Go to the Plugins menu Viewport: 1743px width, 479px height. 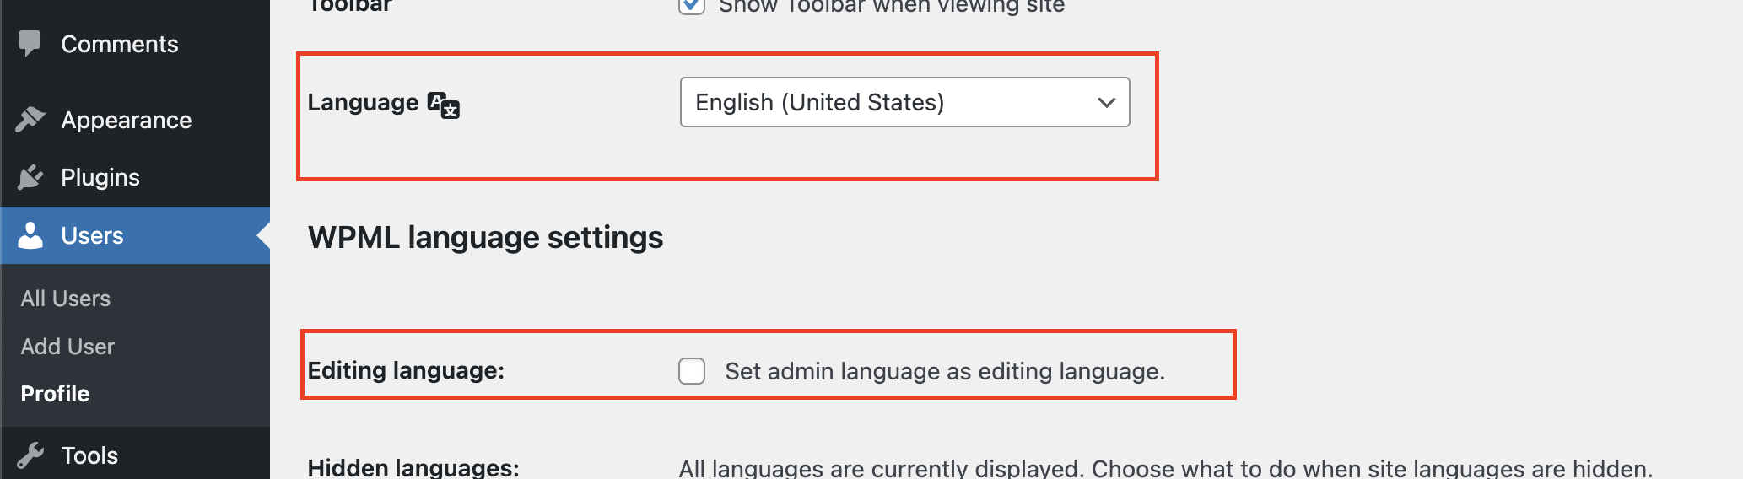pos(100,177)
